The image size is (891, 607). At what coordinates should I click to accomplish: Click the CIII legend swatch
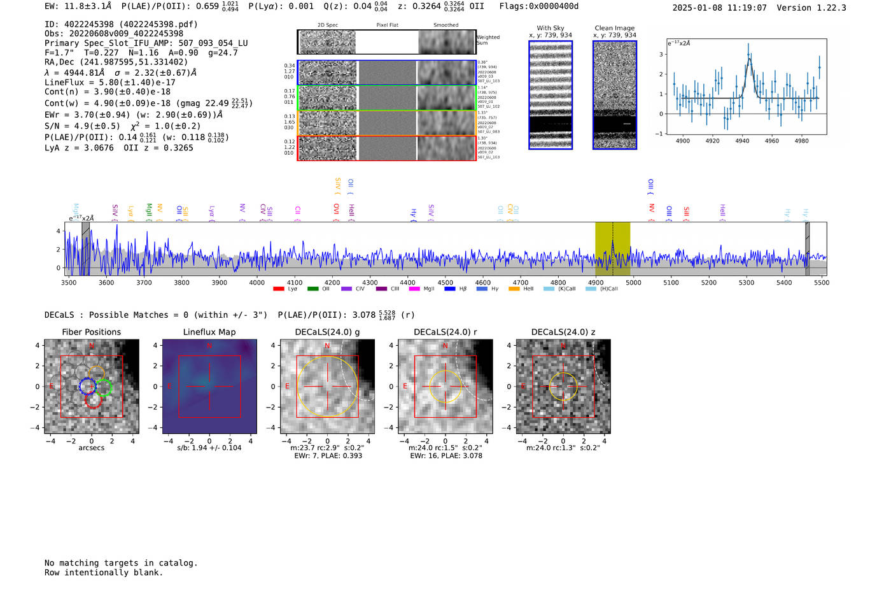(x=381, y=289)
